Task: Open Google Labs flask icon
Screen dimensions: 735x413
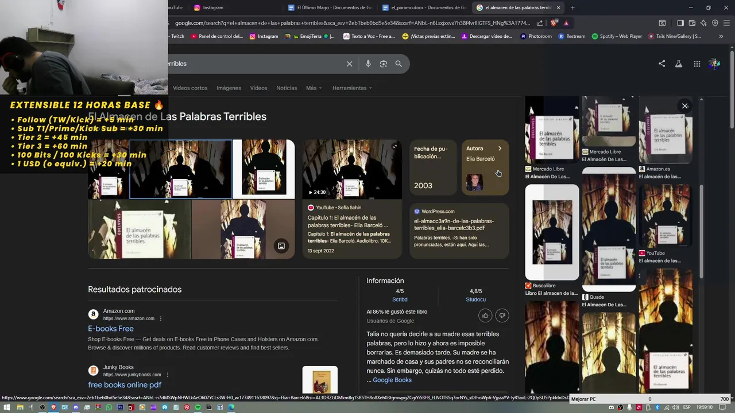Action: coord(679,64)
